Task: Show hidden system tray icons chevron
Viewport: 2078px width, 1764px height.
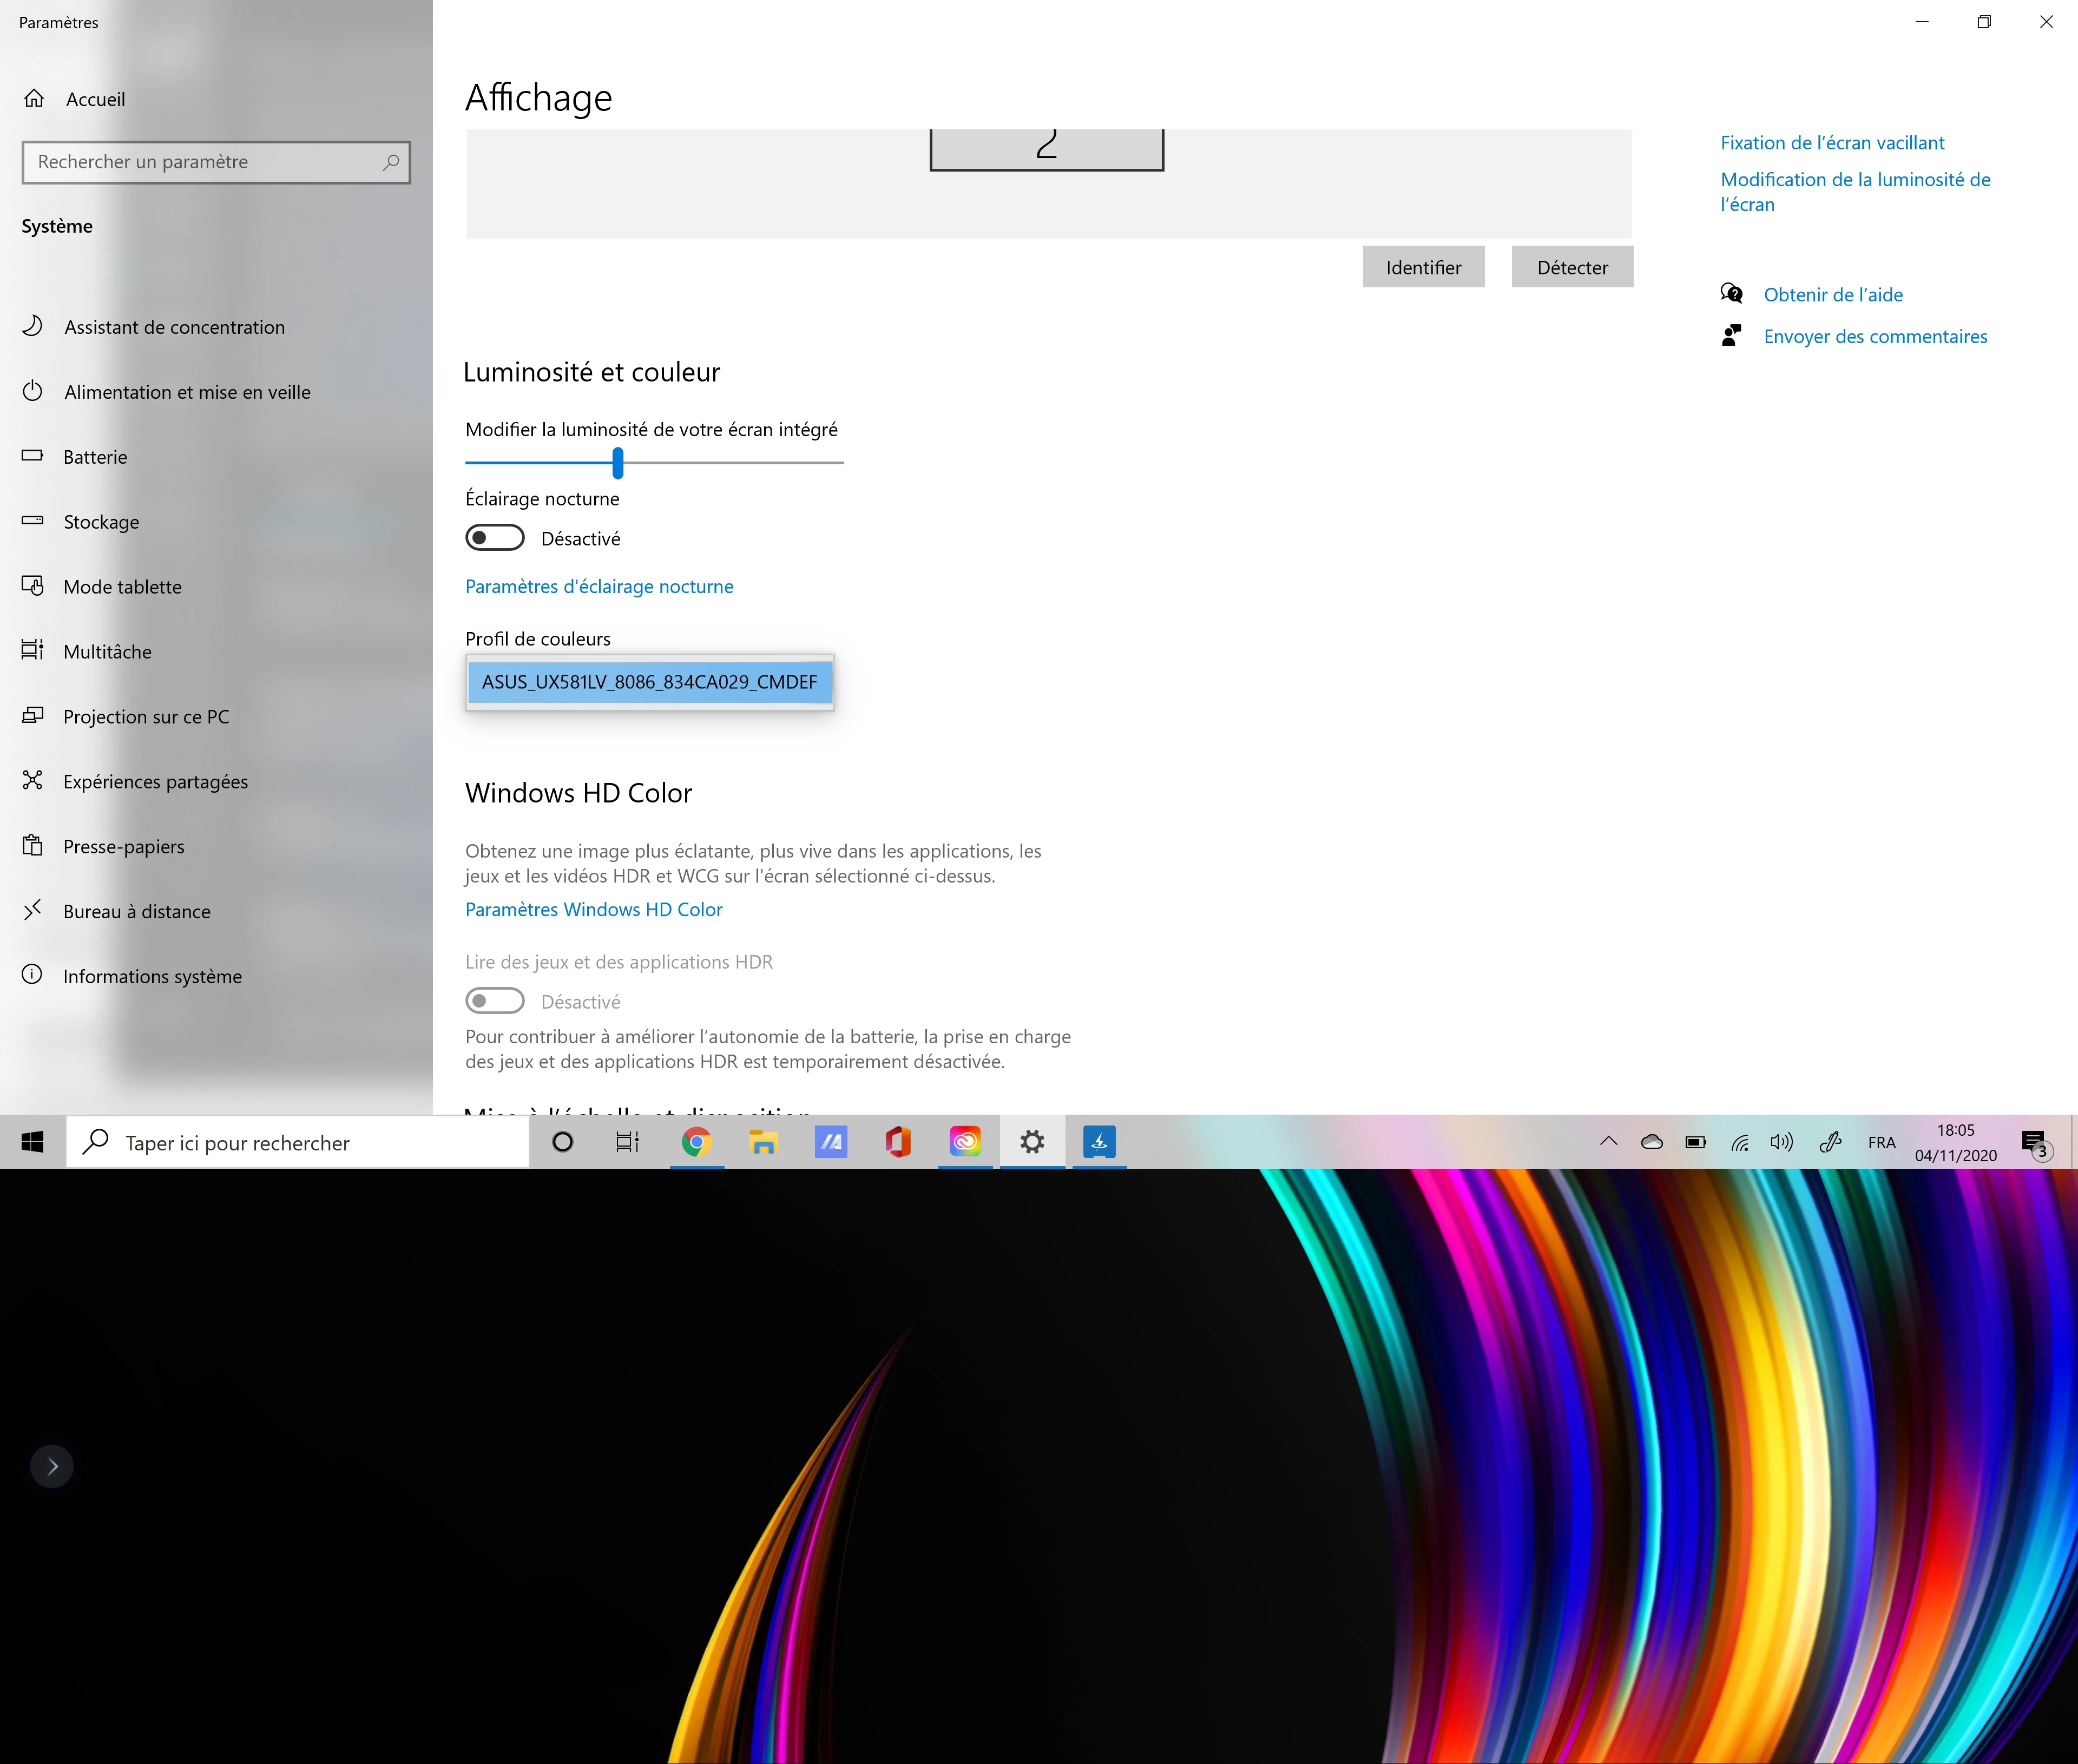Action: pyautogui.click(x=1608, y=1142)
